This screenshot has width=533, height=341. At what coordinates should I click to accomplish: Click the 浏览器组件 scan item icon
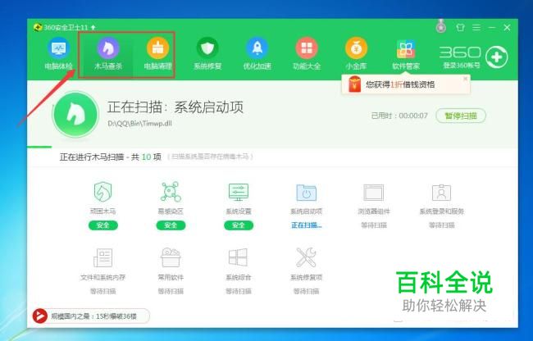tap(374, 193)
